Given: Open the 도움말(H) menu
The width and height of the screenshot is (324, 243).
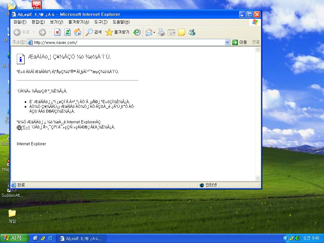Looking at the screenshot, I should 121,22.
